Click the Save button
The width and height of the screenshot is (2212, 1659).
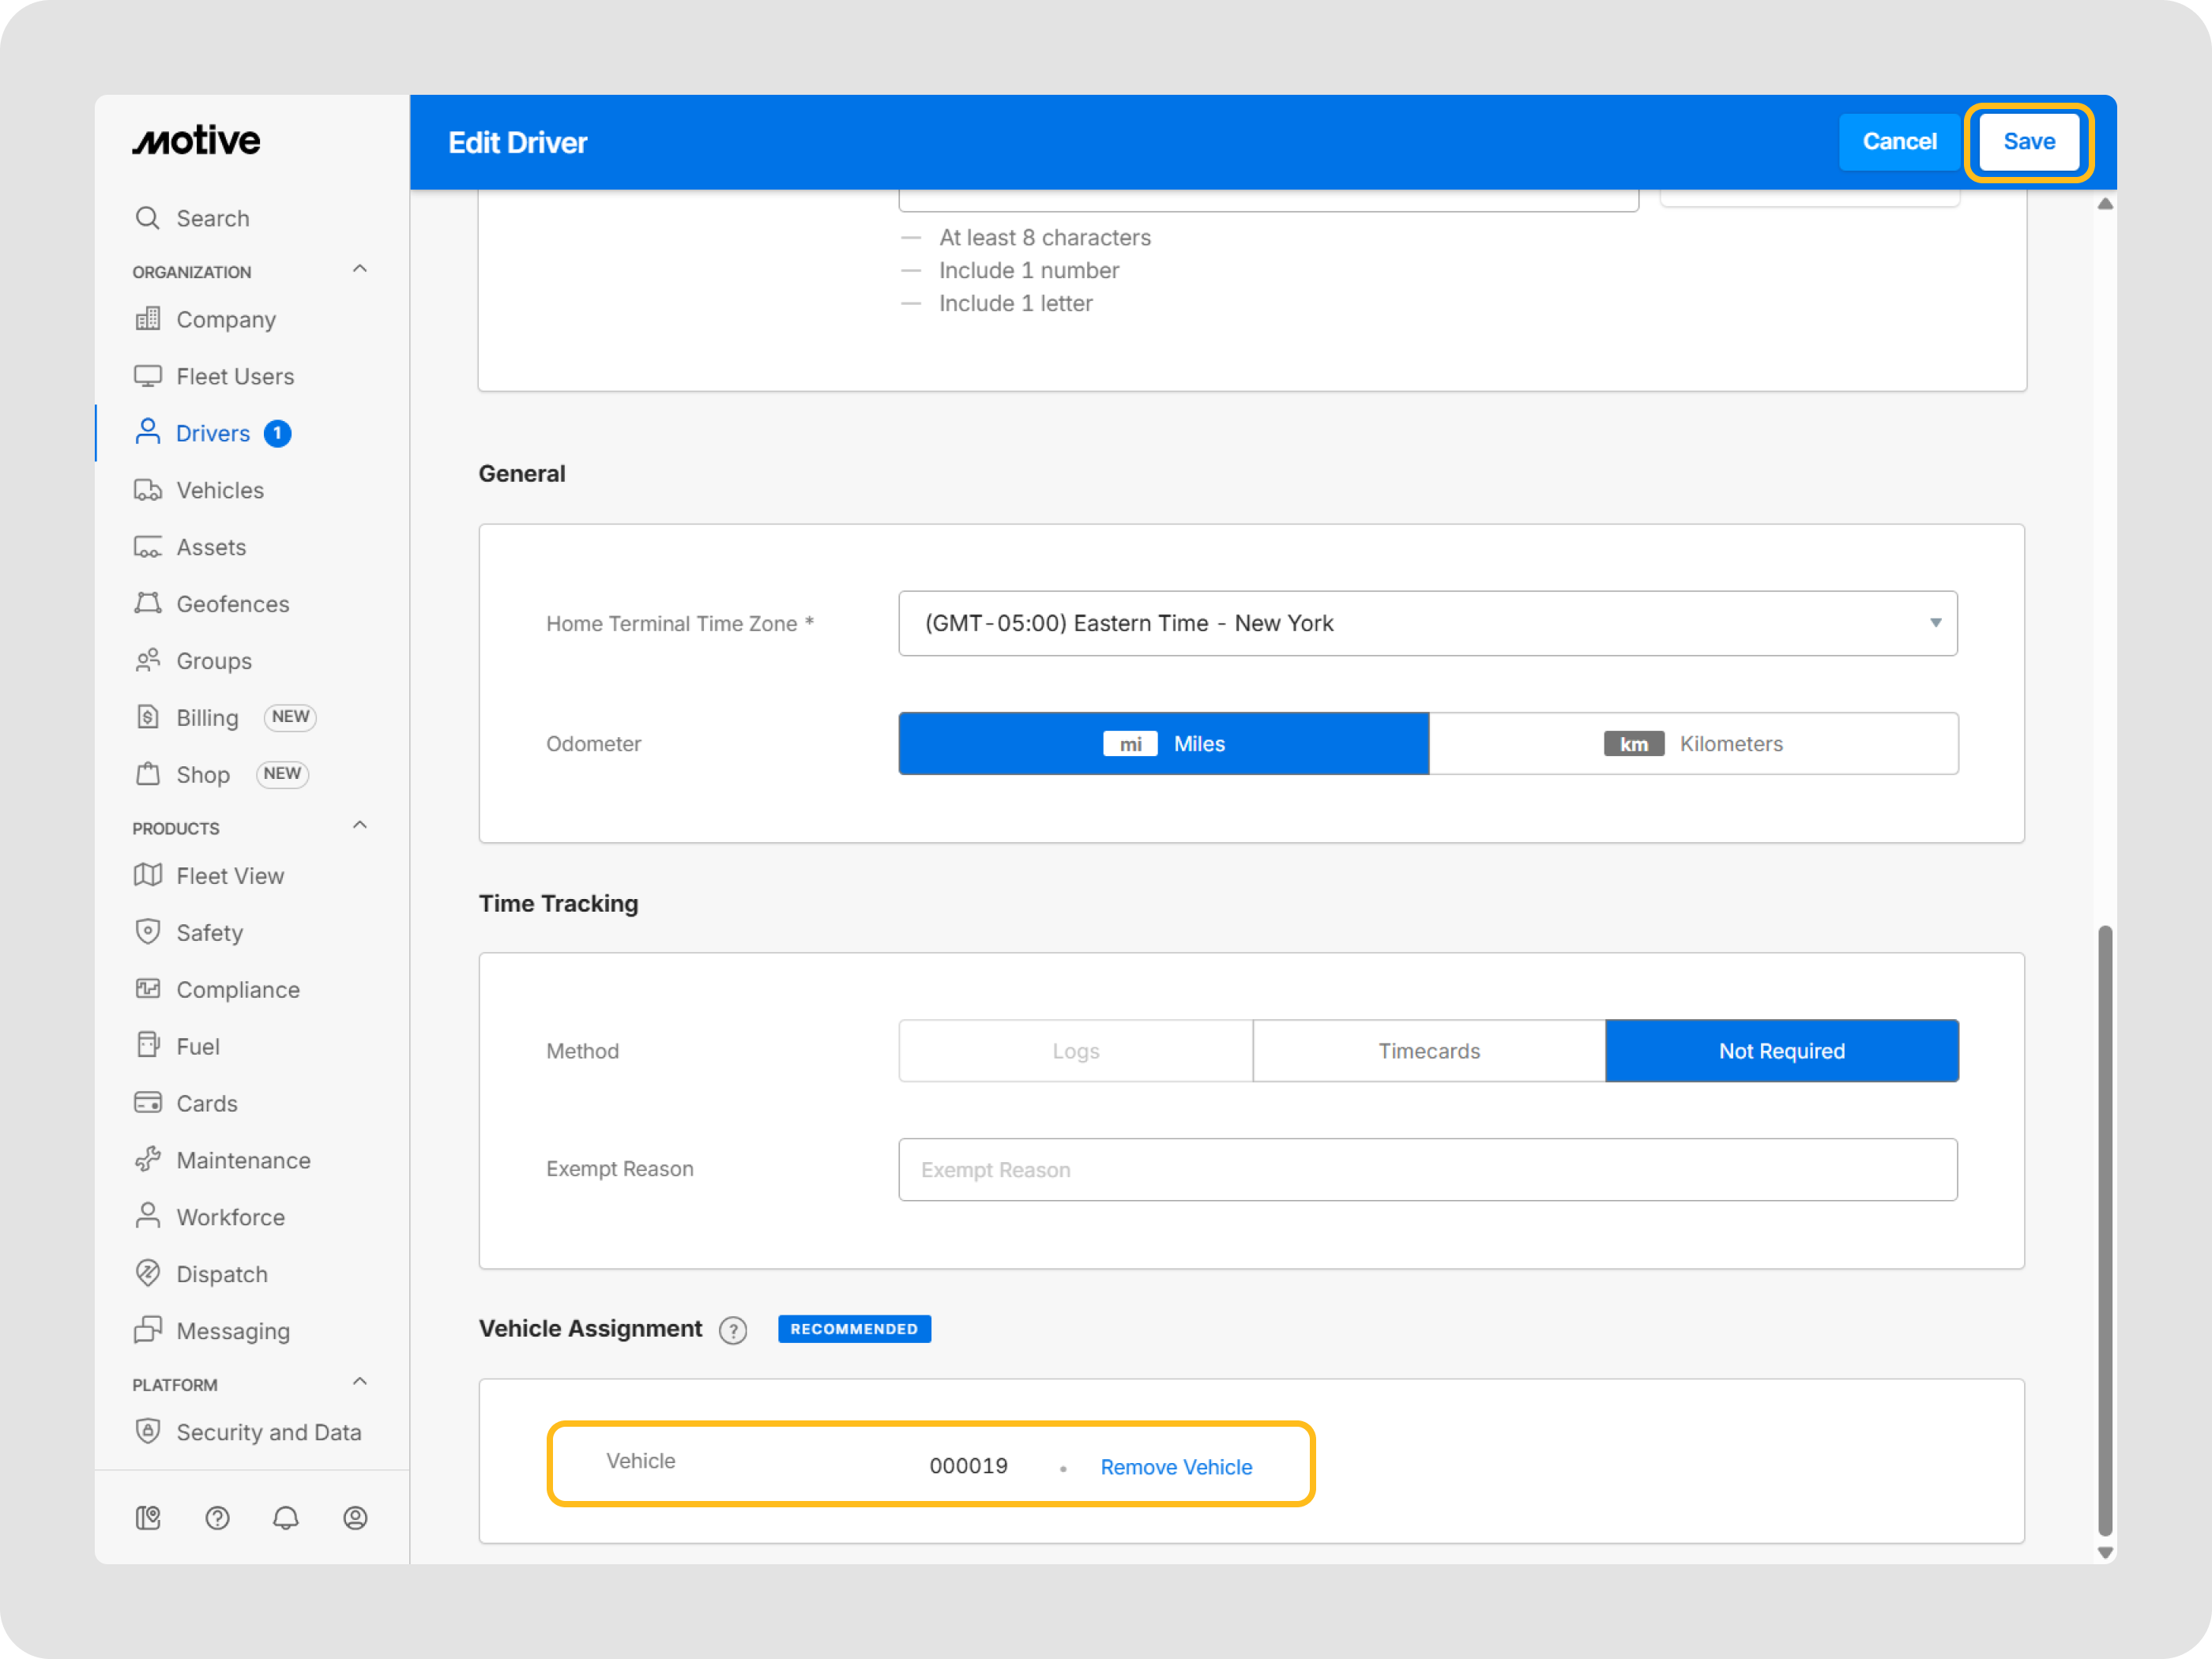click(2028, 141)
